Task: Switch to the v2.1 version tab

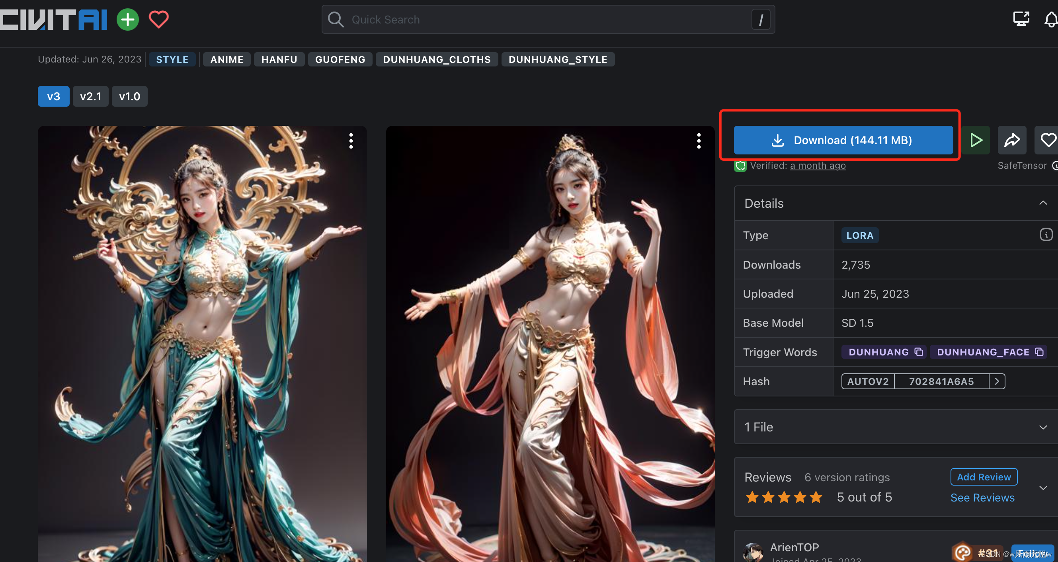Action: pyautogui.click(x=90, y=97)
